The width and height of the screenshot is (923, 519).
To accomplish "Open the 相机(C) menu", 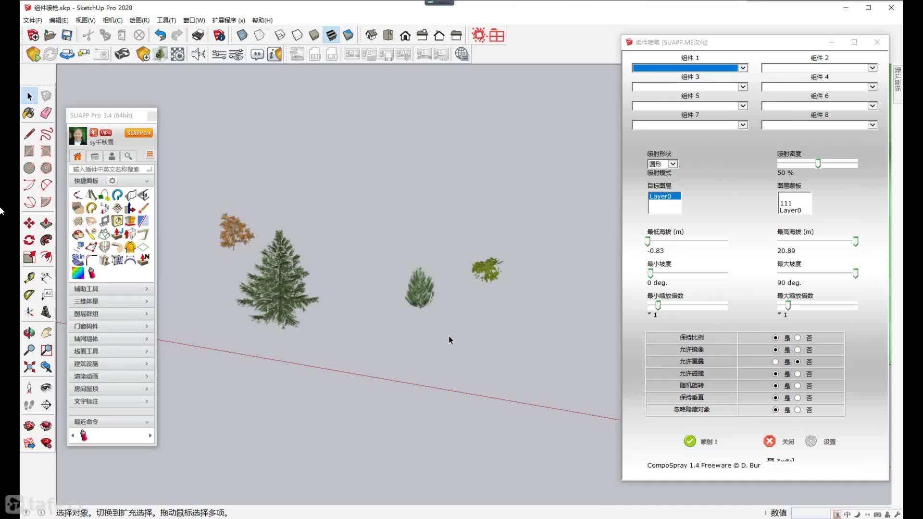I will point(112,20).
